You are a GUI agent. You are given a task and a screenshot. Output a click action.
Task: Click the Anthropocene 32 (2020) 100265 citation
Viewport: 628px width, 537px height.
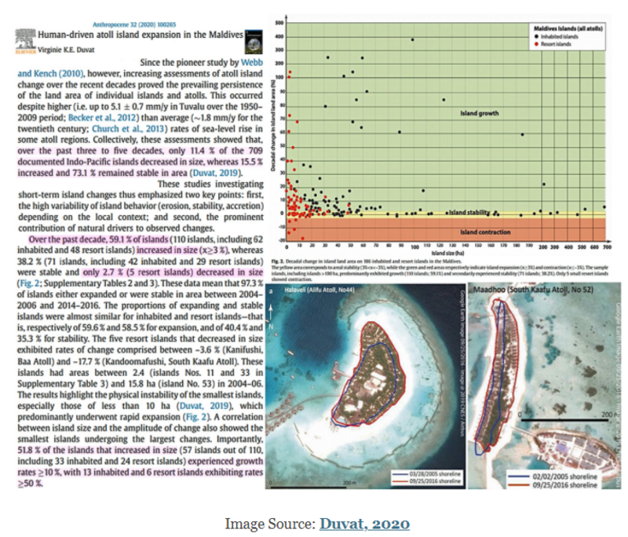tap(134, 24)
